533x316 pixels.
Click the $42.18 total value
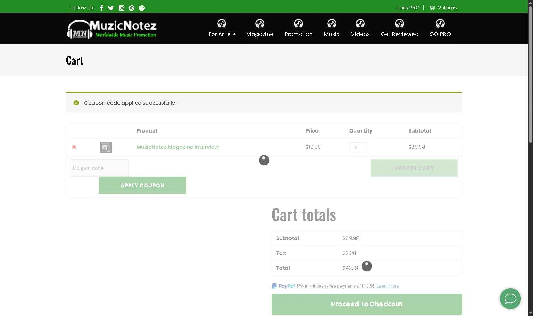coord(350,268)
